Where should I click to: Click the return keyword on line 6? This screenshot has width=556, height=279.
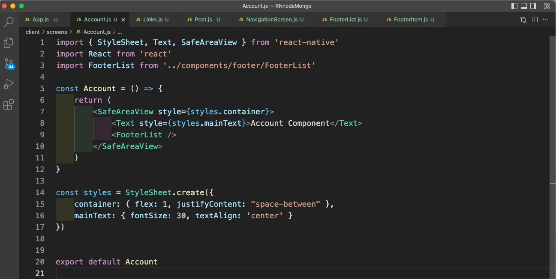click(x=88, y=100)
